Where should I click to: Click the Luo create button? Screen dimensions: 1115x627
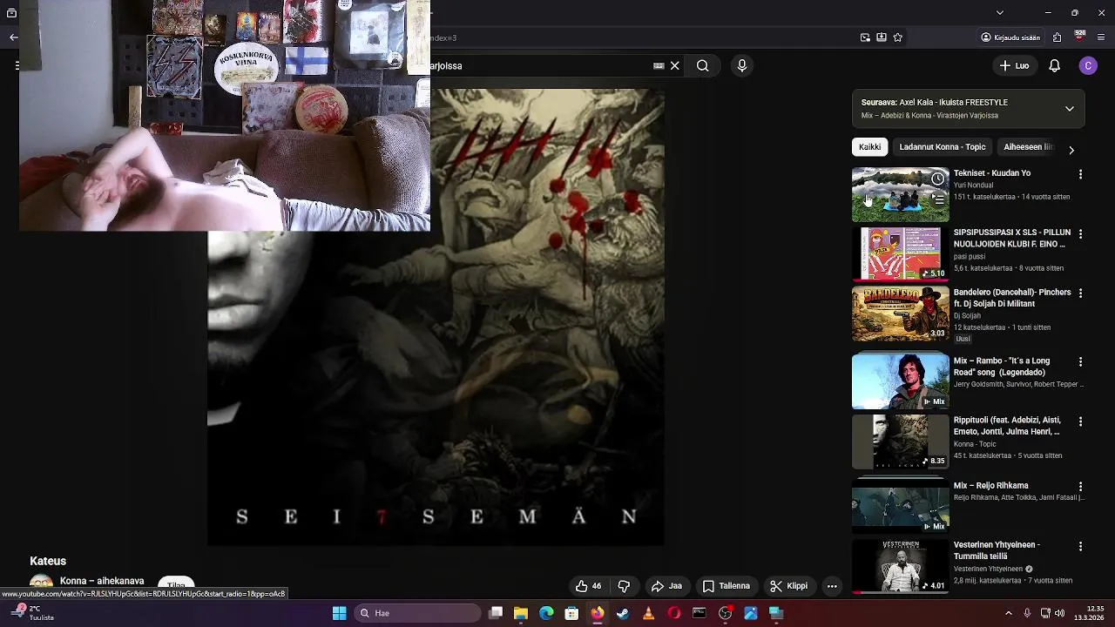[x=1014, y=65]
